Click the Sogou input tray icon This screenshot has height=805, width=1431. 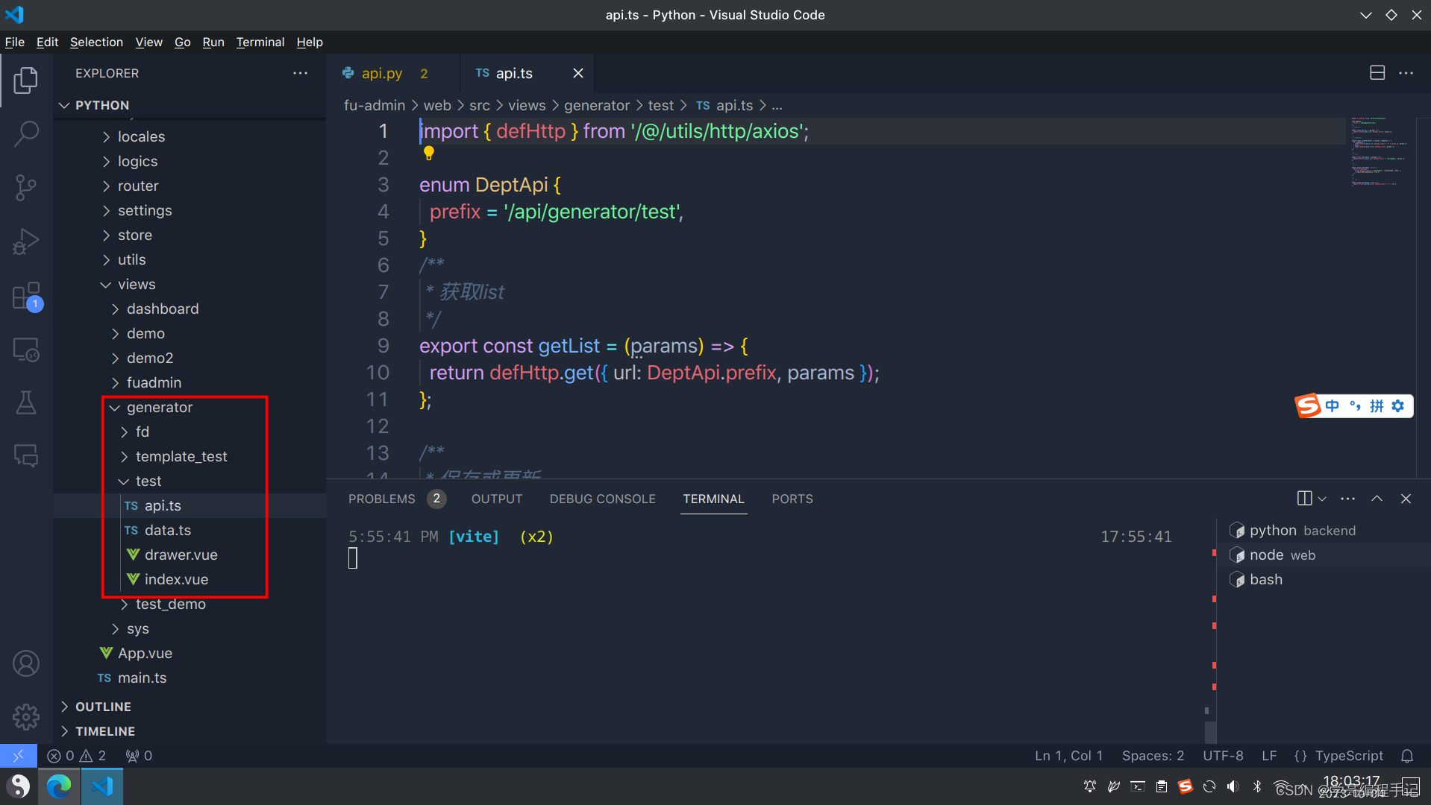[1186, 786]
